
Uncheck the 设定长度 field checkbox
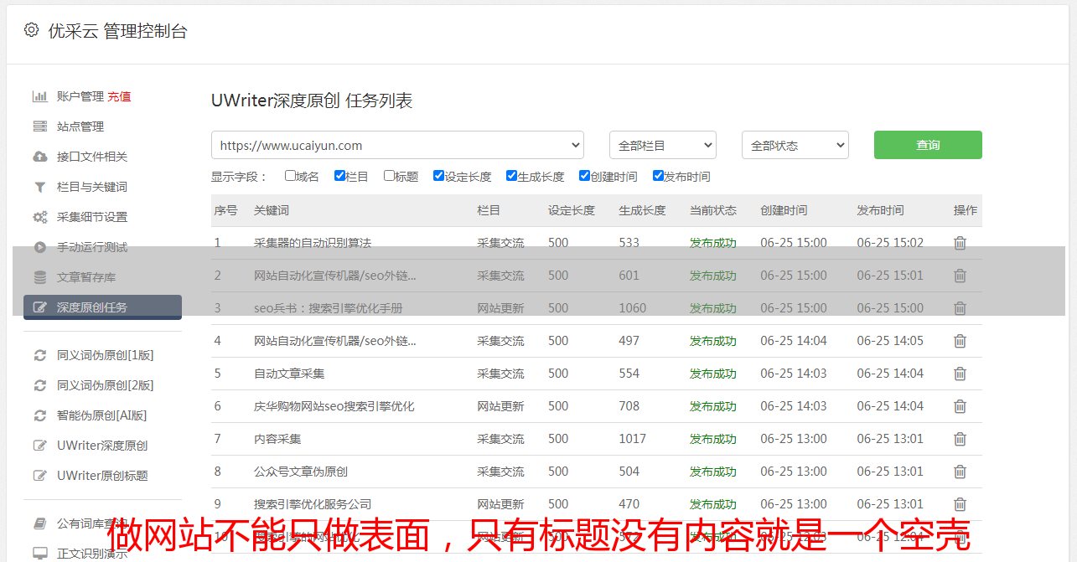tap(438, 176)
